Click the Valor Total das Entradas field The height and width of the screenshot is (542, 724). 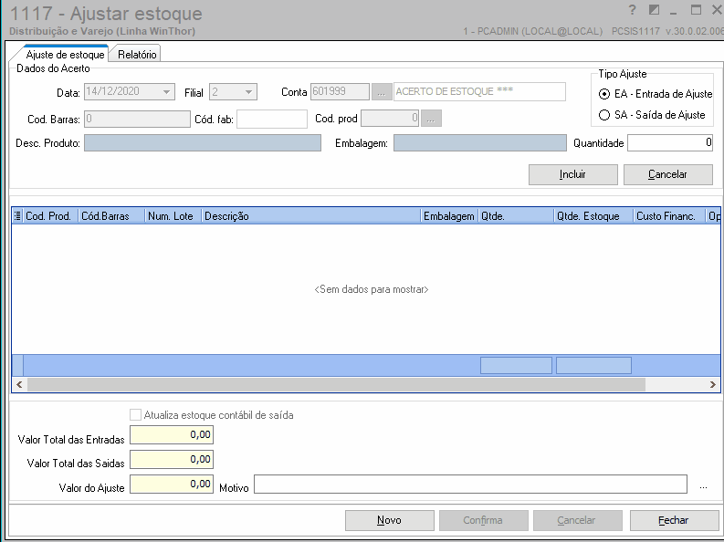pos(172,435)
